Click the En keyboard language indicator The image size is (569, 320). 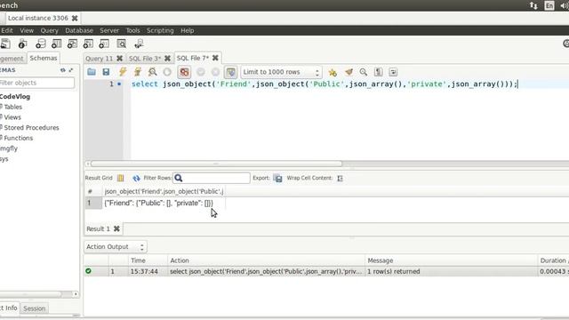point(549,5)
